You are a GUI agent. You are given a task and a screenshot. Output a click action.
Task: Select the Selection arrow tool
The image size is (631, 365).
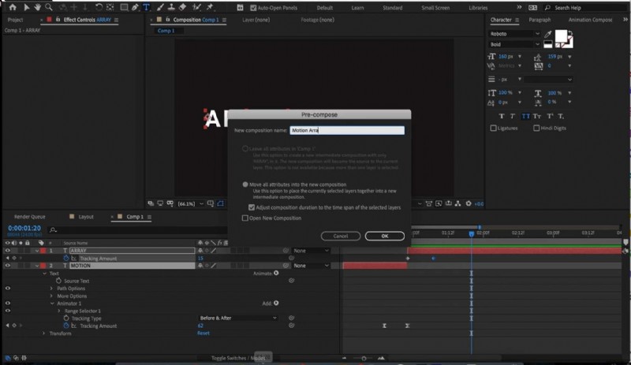[x=27, y=7]
